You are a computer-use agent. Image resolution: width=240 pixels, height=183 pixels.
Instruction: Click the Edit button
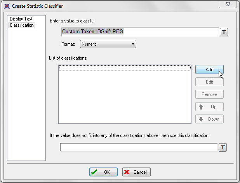tap(209, 82)
